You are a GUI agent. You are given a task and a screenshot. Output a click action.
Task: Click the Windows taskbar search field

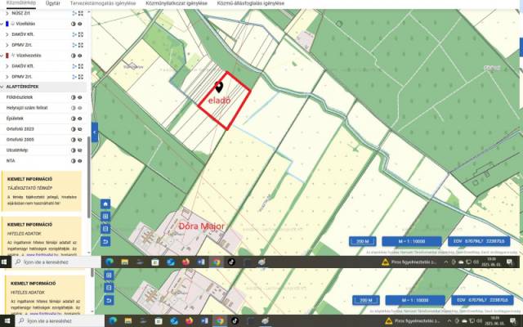pos(56,263)
